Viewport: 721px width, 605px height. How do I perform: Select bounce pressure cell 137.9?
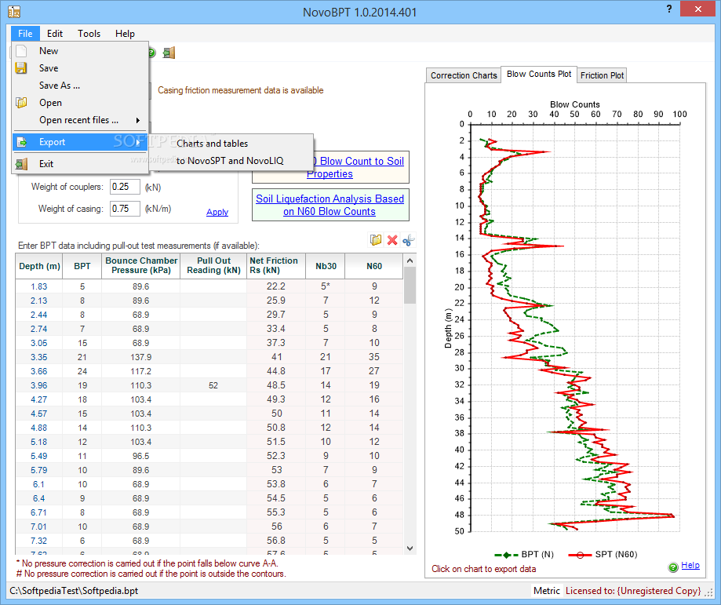click(140, 357)
